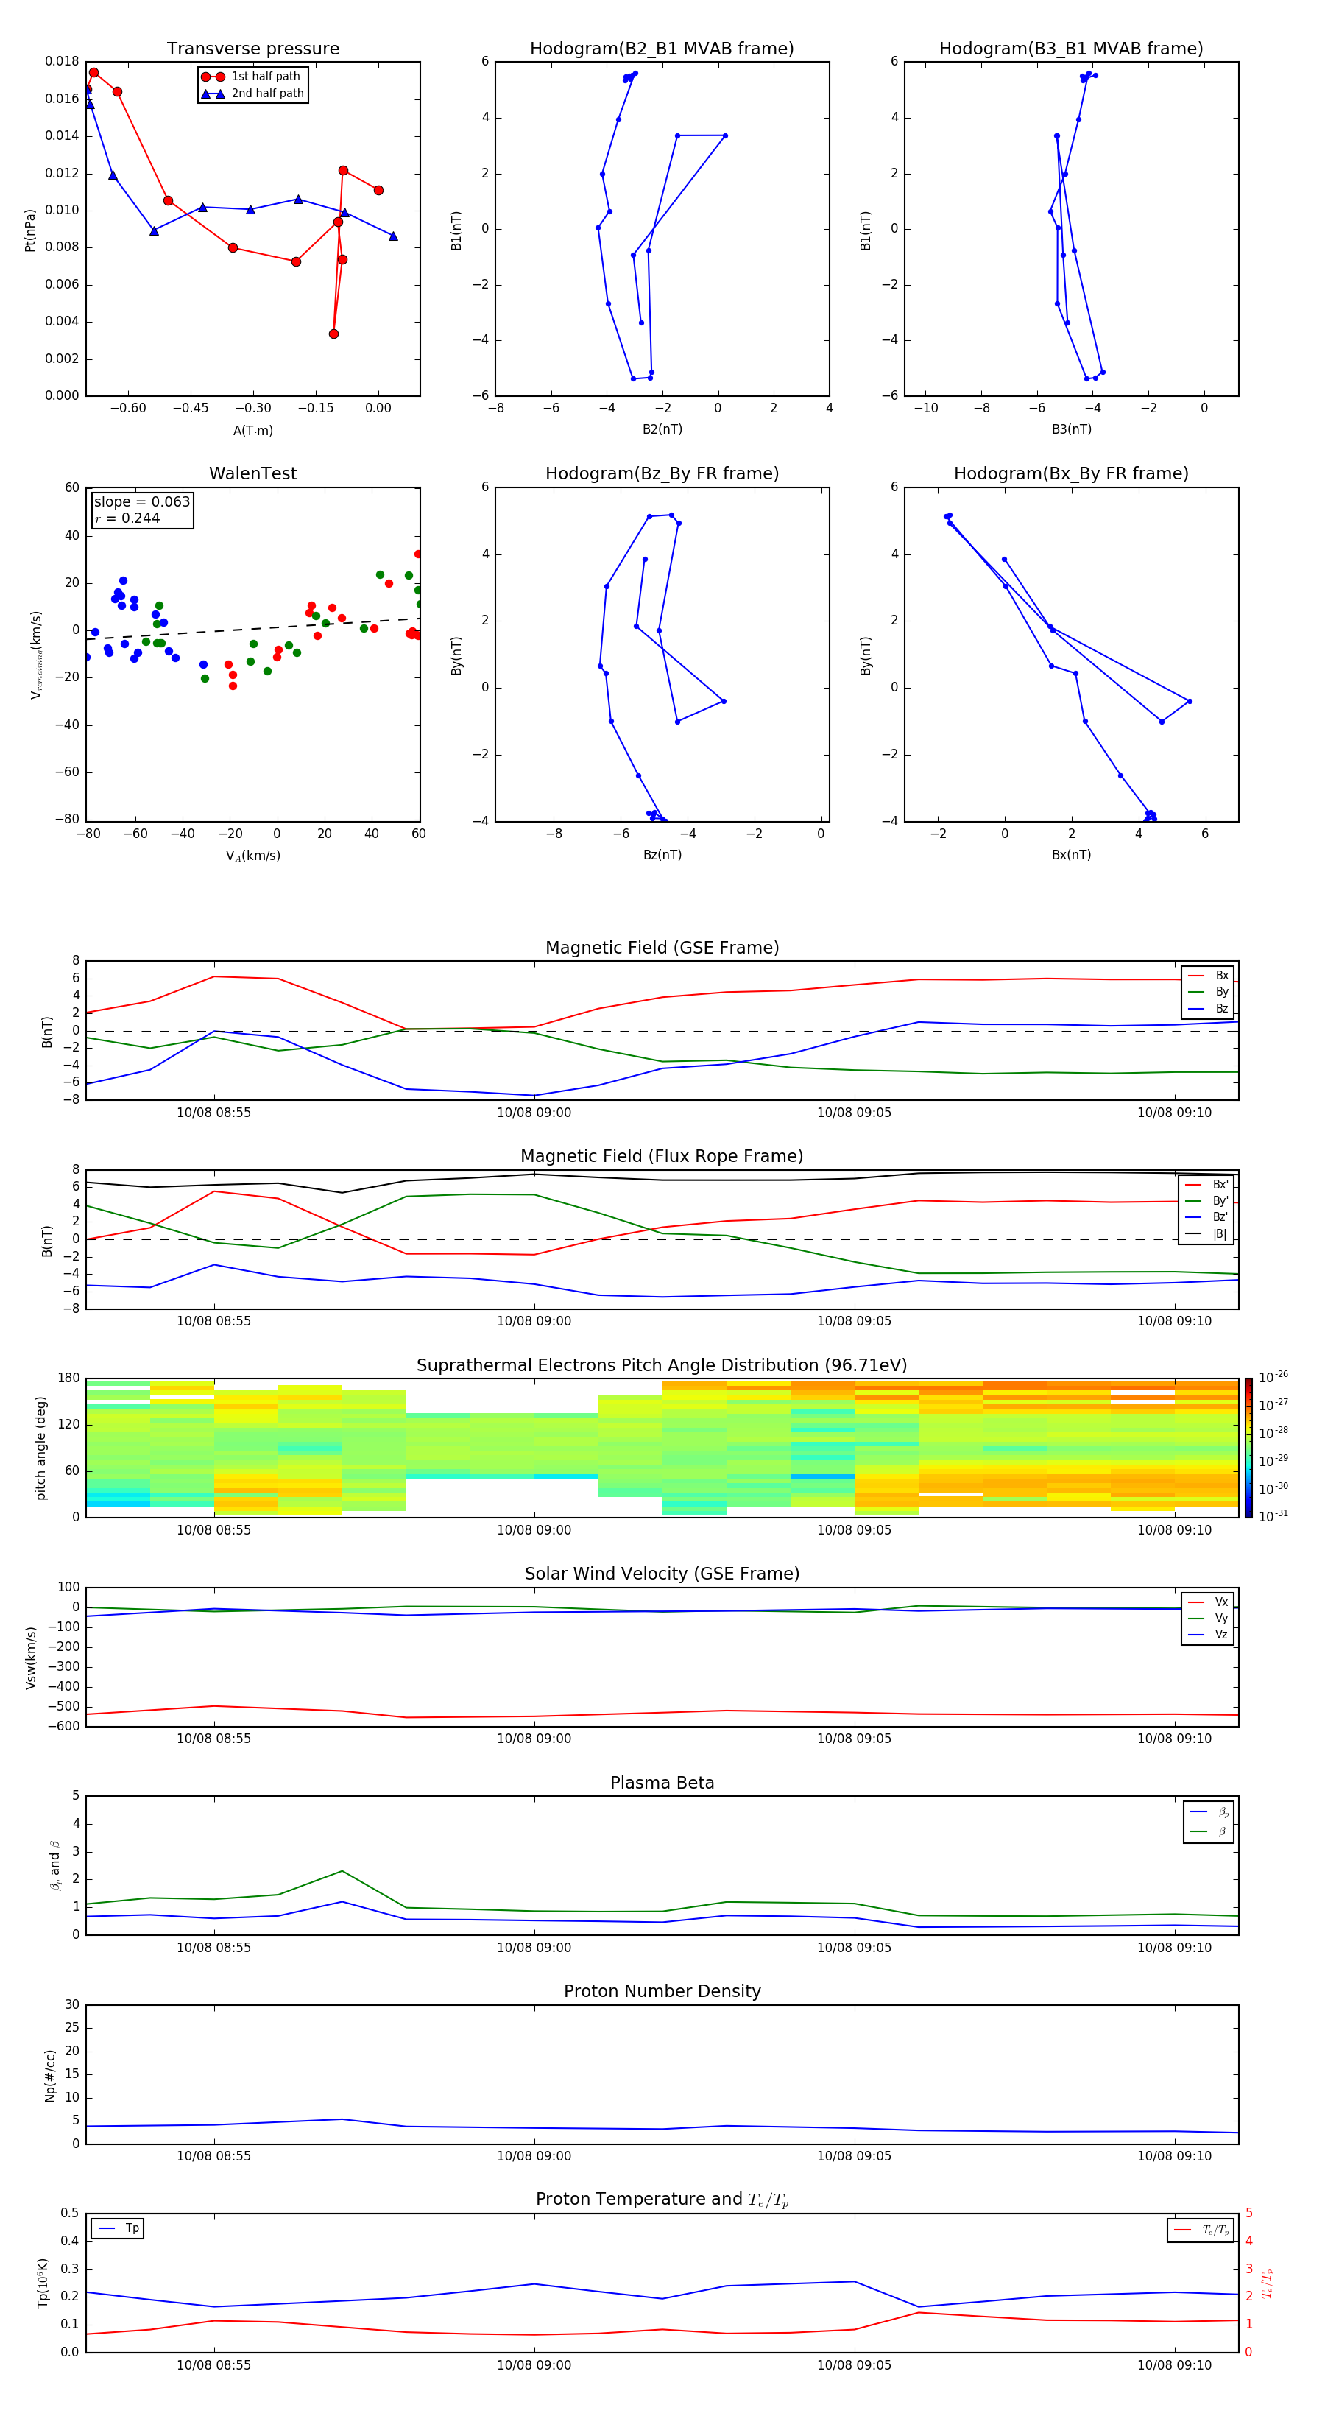The width and height of the screenshot is (1325, 2430).
Task: Click the 'Hodogram(Bz_By FR frame)' title
Action: point(662,473)
